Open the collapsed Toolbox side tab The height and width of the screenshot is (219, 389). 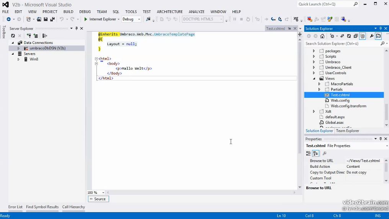4,32
